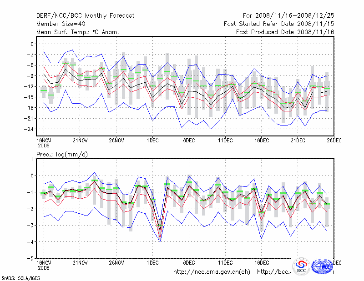Click 6DEC tick on precipitation chart axis

click(189, 263)
